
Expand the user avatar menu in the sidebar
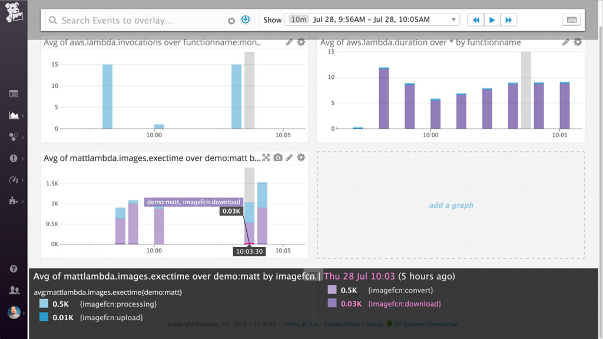24,313
